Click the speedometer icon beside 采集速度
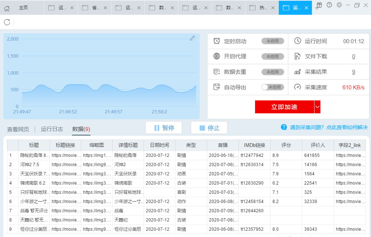 point(298,87)
